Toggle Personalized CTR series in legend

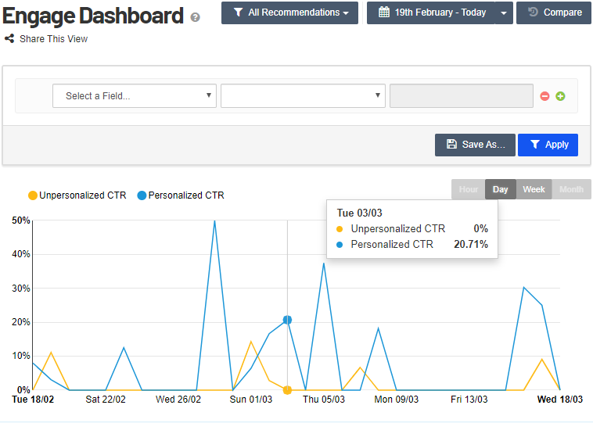pyautogui.click(x=180, y=195)
